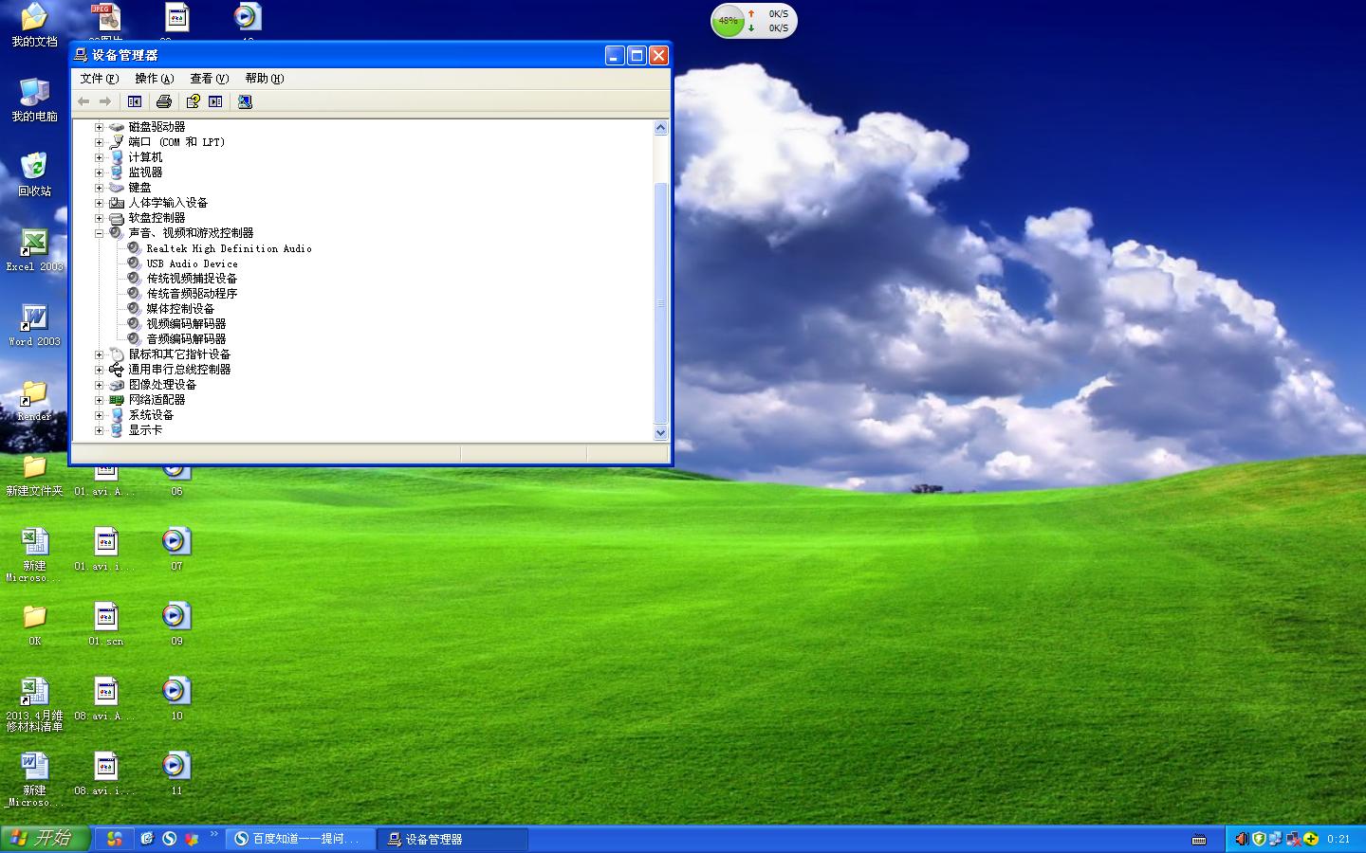Select Realtek High Definition Audio device
This screenshot has height=853, width=1366.
228,248
